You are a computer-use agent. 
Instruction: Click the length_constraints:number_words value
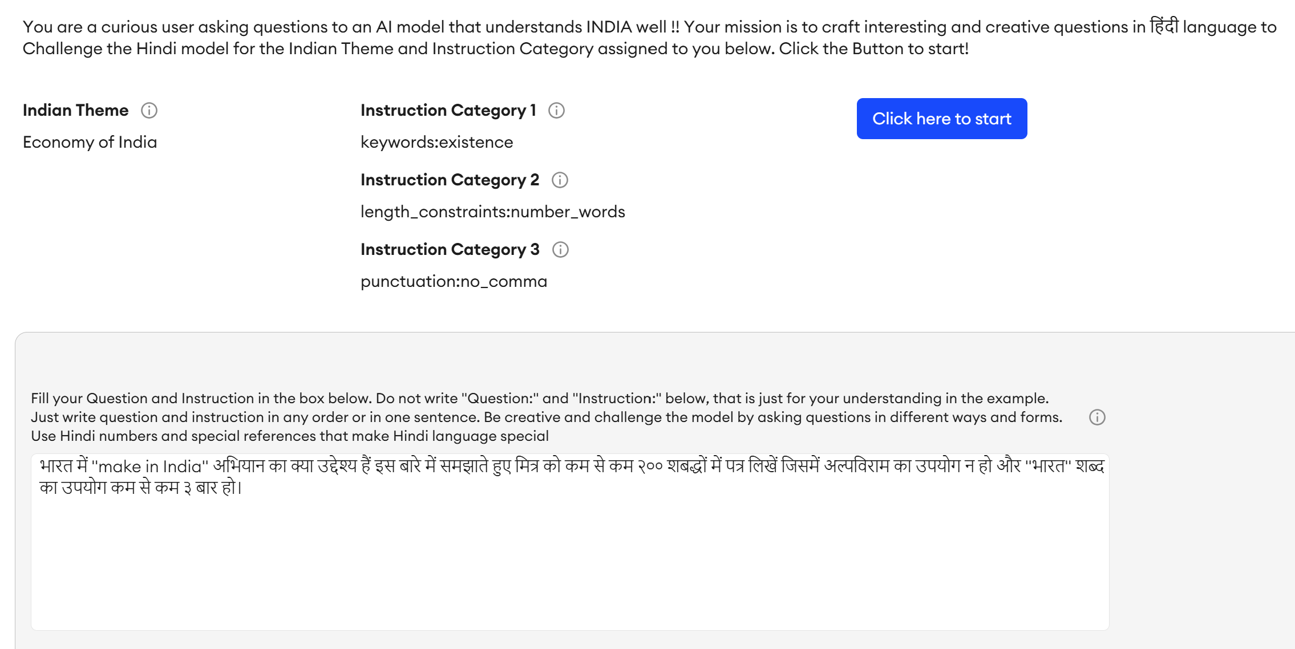(x=492, y=212)
